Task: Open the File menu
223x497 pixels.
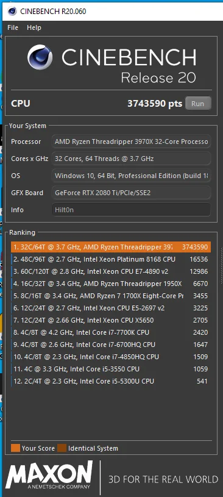Action: [13, 27]
